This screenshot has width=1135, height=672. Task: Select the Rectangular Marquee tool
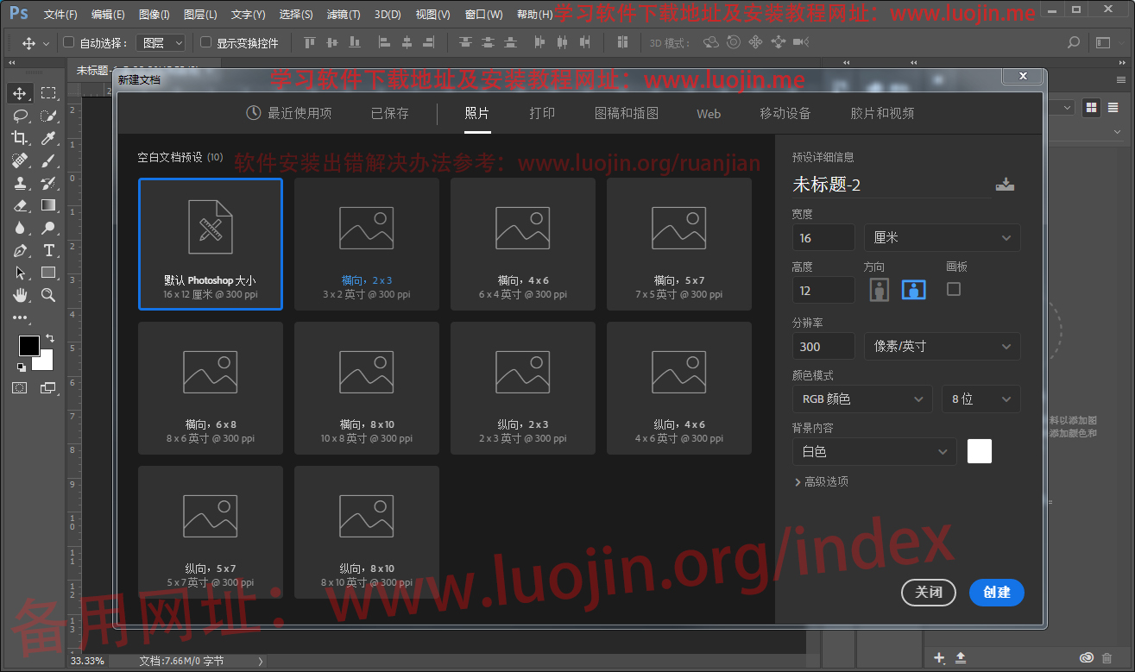coord(48,93)
